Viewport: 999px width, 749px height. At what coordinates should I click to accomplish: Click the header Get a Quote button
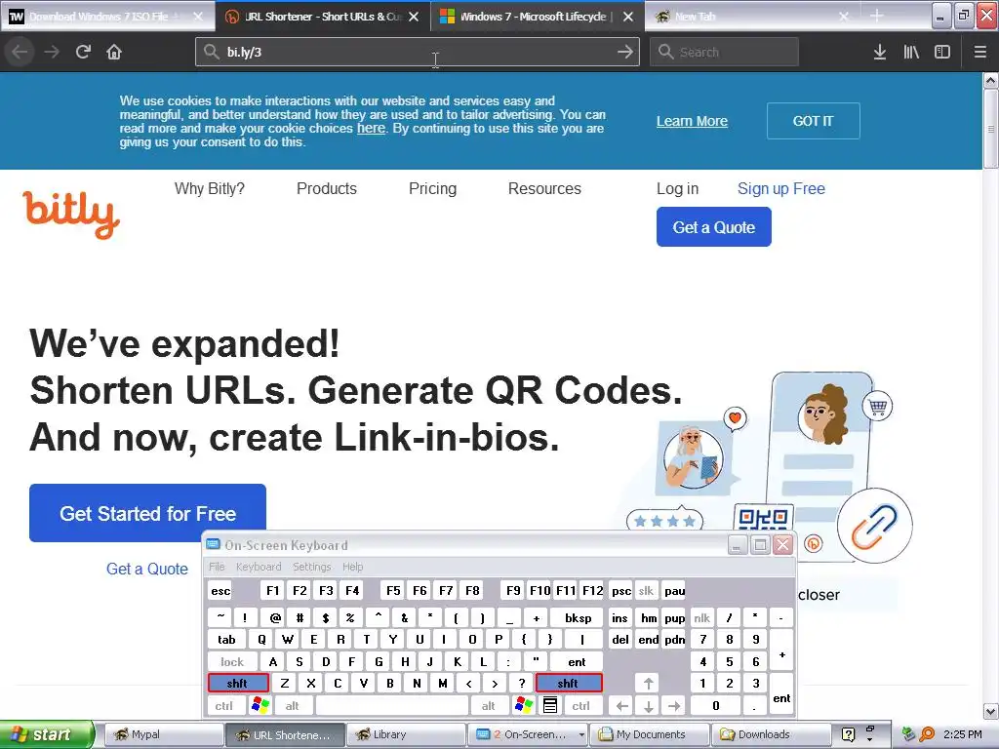click(x=713, y=226)
